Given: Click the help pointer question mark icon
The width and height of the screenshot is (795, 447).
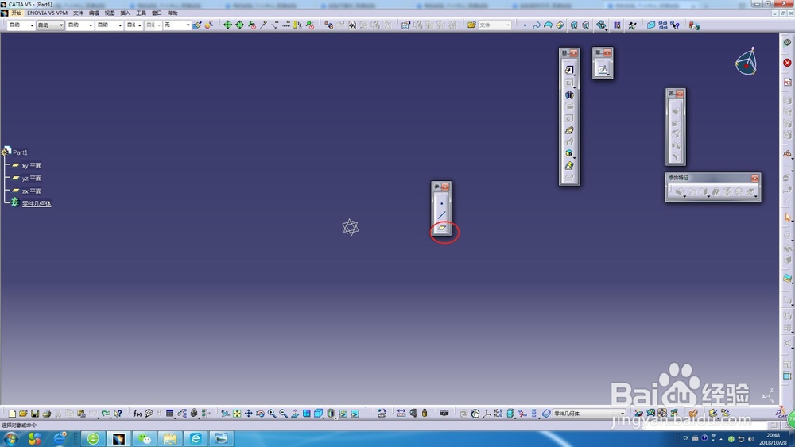Looking at the screenshot, I should coord(675,25).
